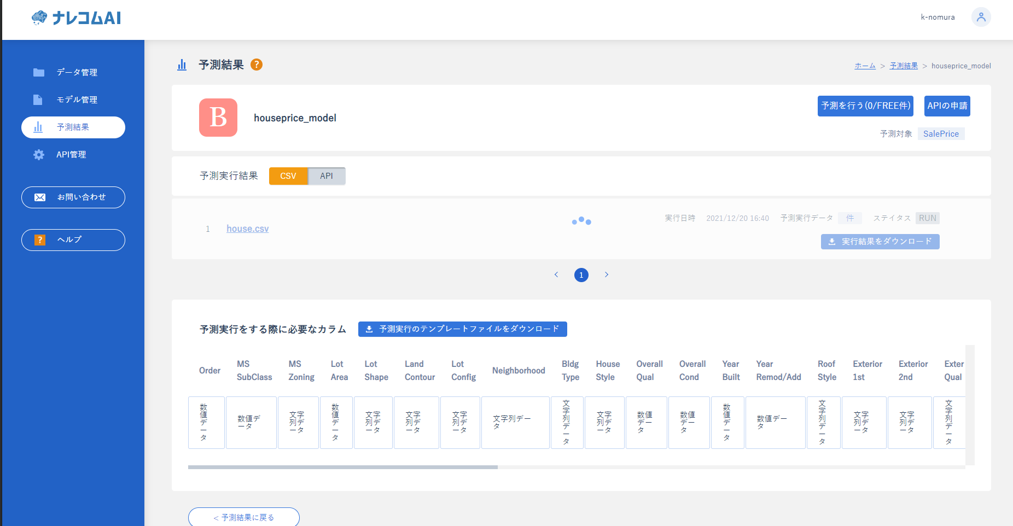Open the orange help icon beside 予測結果 title
1013x526 pixels.
pos(257,65)
